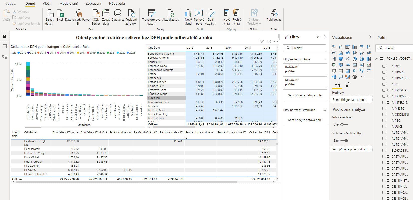
Task: Toggle Zachovat všechny filtry switch
Action: [x=344, y=141]
